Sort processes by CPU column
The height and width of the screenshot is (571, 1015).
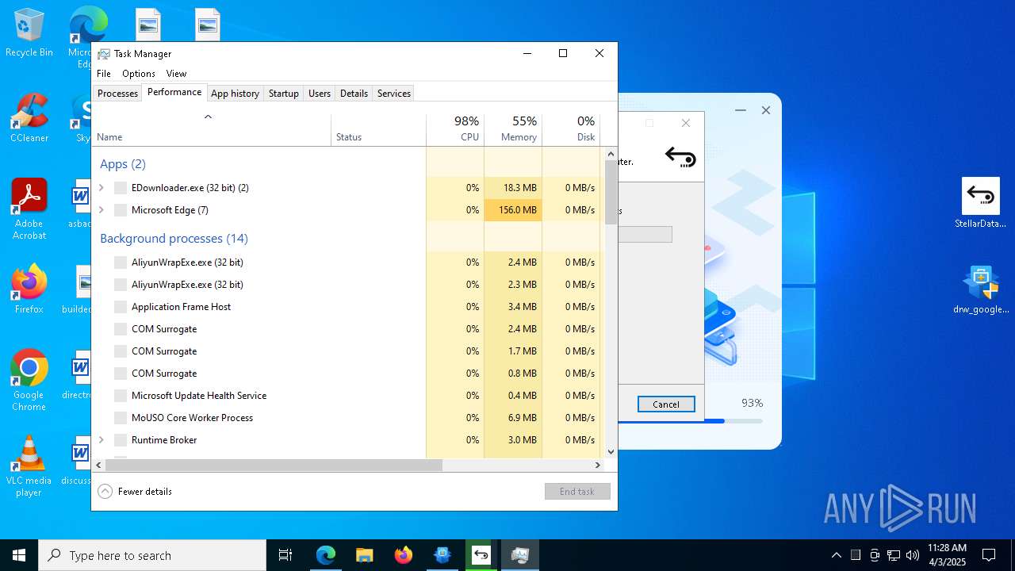[x=455, y=130]
